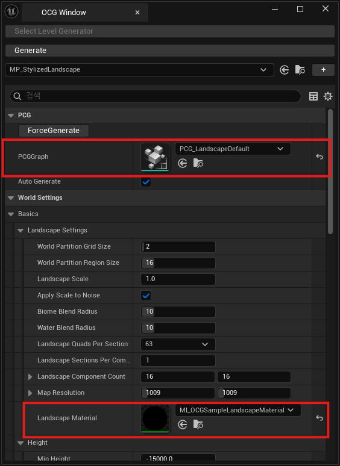Viewport: 340px width, 466px height.
Task: Click World Partition Grid Size value field
Action: coord(178,247)
